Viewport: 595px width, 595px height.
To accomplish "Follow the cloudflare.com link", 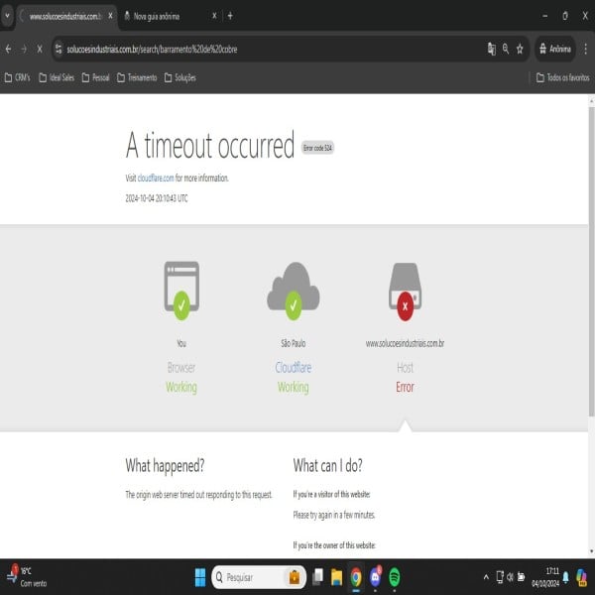I will click(156, 178).
